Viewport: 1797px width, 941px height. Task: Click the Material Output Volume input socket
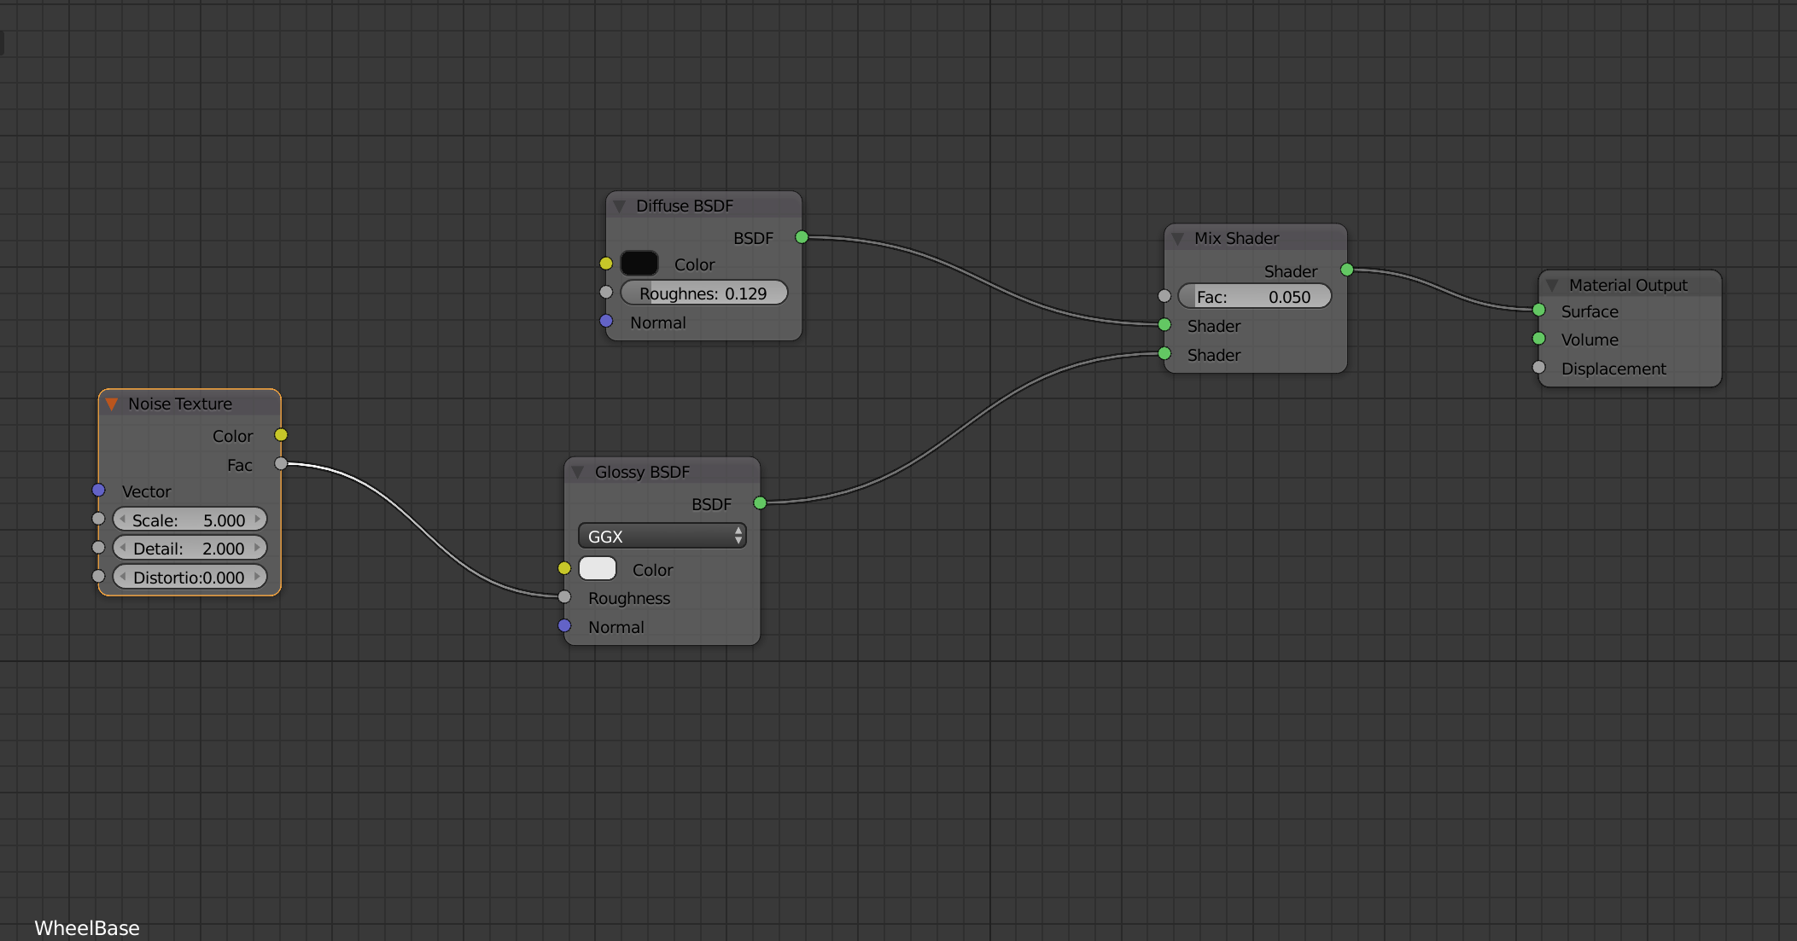pos(1539,339)
